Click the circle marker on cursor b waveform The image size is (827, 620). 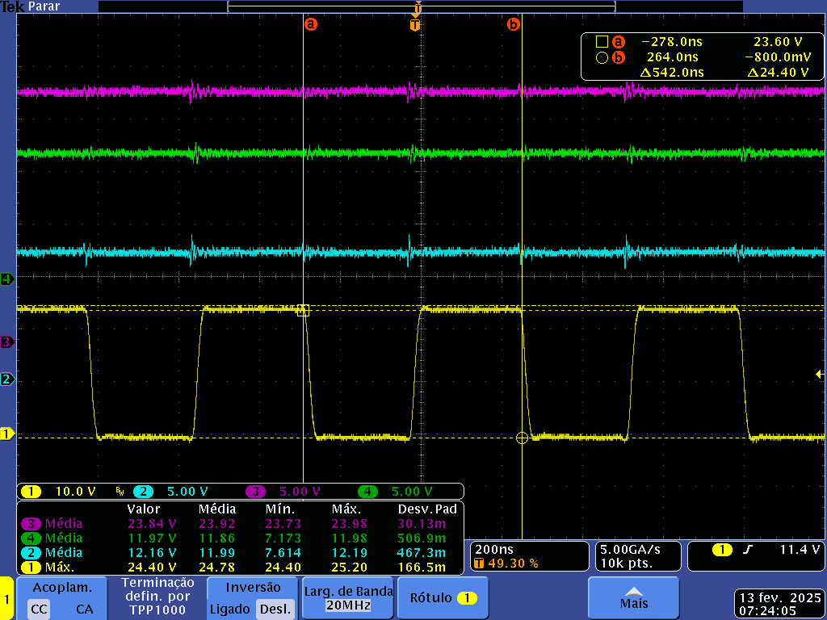tap(522, 438)
